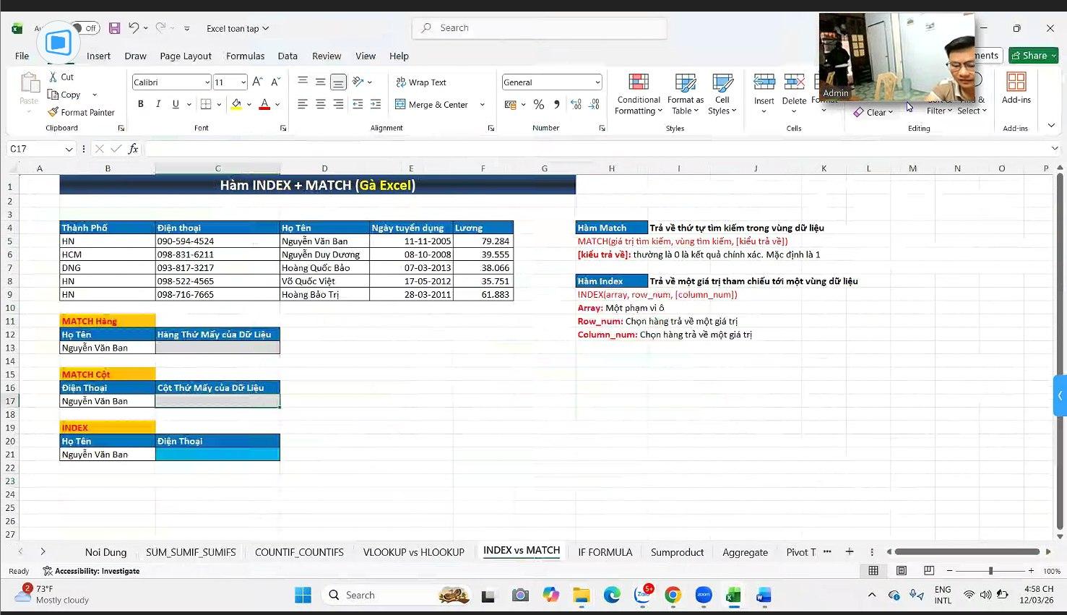Image resolution: width=1067 pixels, height=615 pixels.
Task: Increase font size with the larger A icon
Action: [257, 82]
